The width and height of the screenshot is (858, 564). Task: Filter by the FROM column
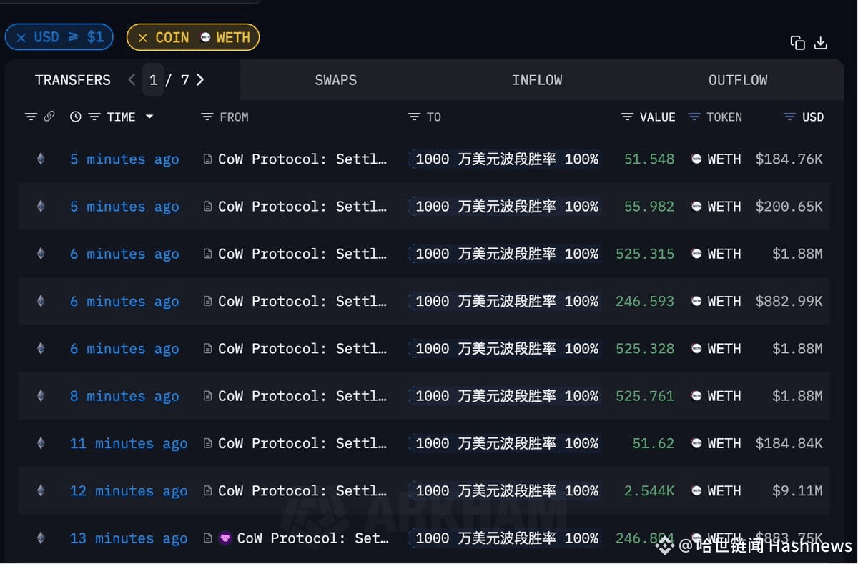207,117
